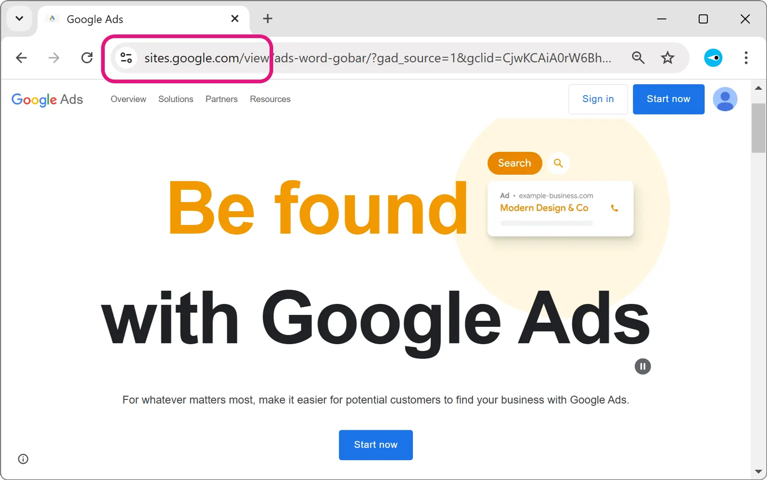Click the Chrome profile avatar icon
The image size is (767, 480).
714,58
